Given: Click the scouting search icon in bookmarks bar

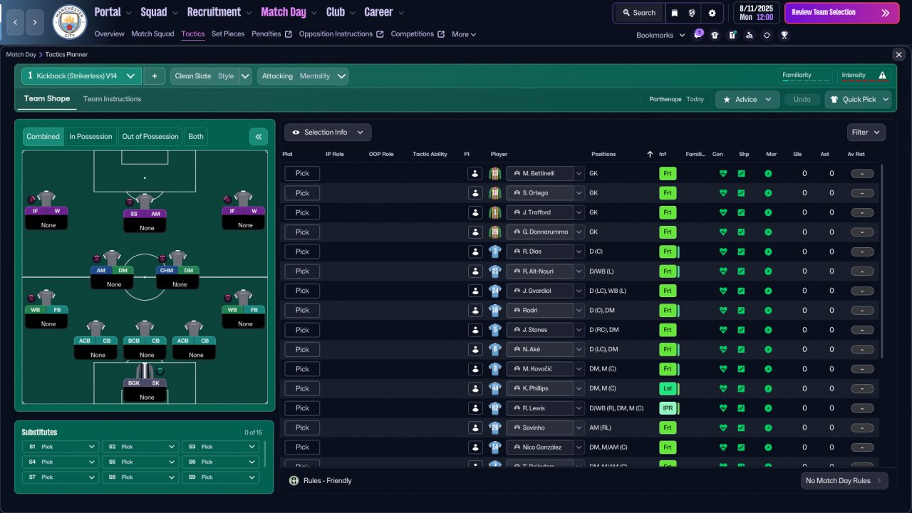Looking at the screenshot, I should pyautogui.click(x=749, y=35).
